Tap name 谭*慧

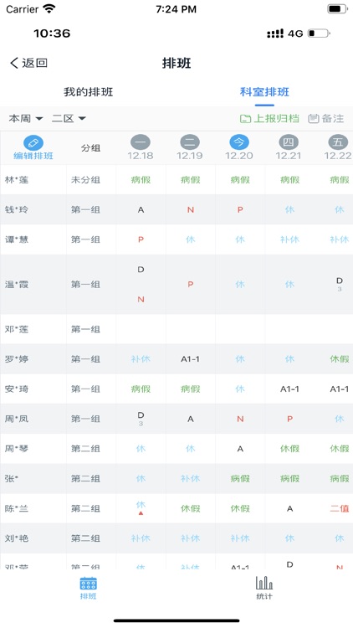point(17,239)
